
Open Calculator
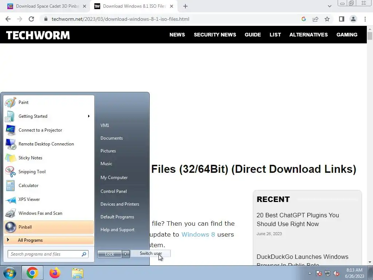coord(49,186)
